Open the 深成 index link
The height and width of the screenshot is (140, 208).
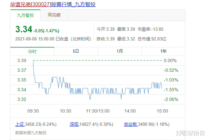click(74, 124)
